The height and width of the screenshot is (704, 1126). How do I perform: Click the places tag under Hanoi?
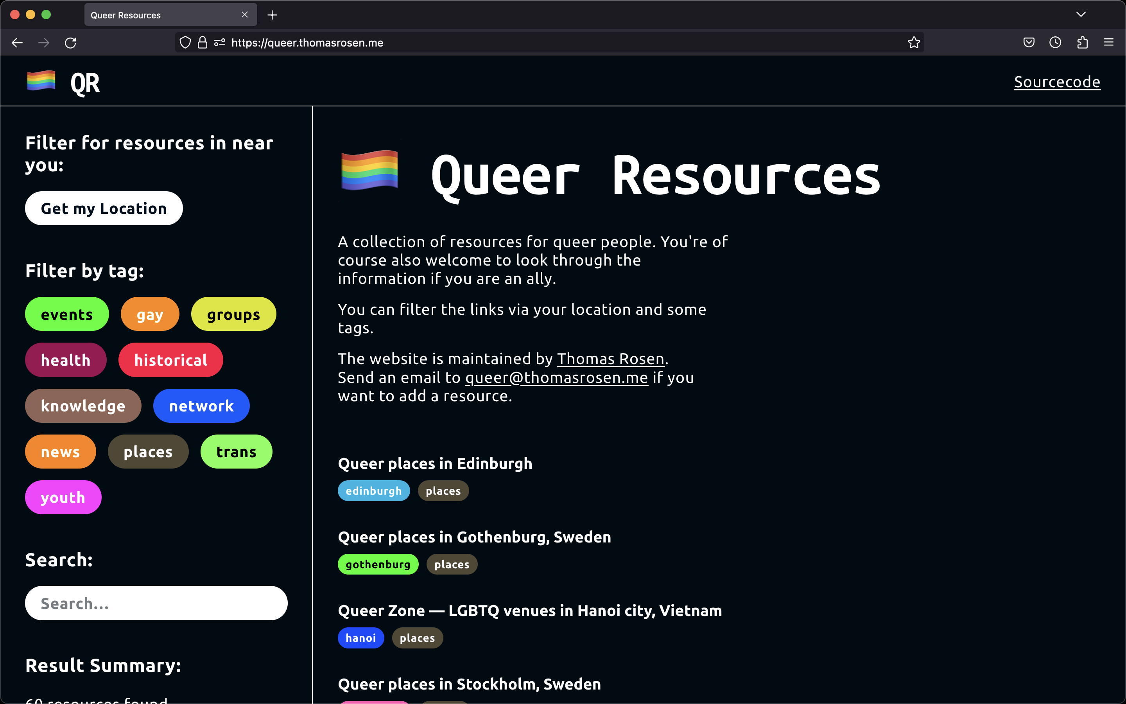coord(418,638)
